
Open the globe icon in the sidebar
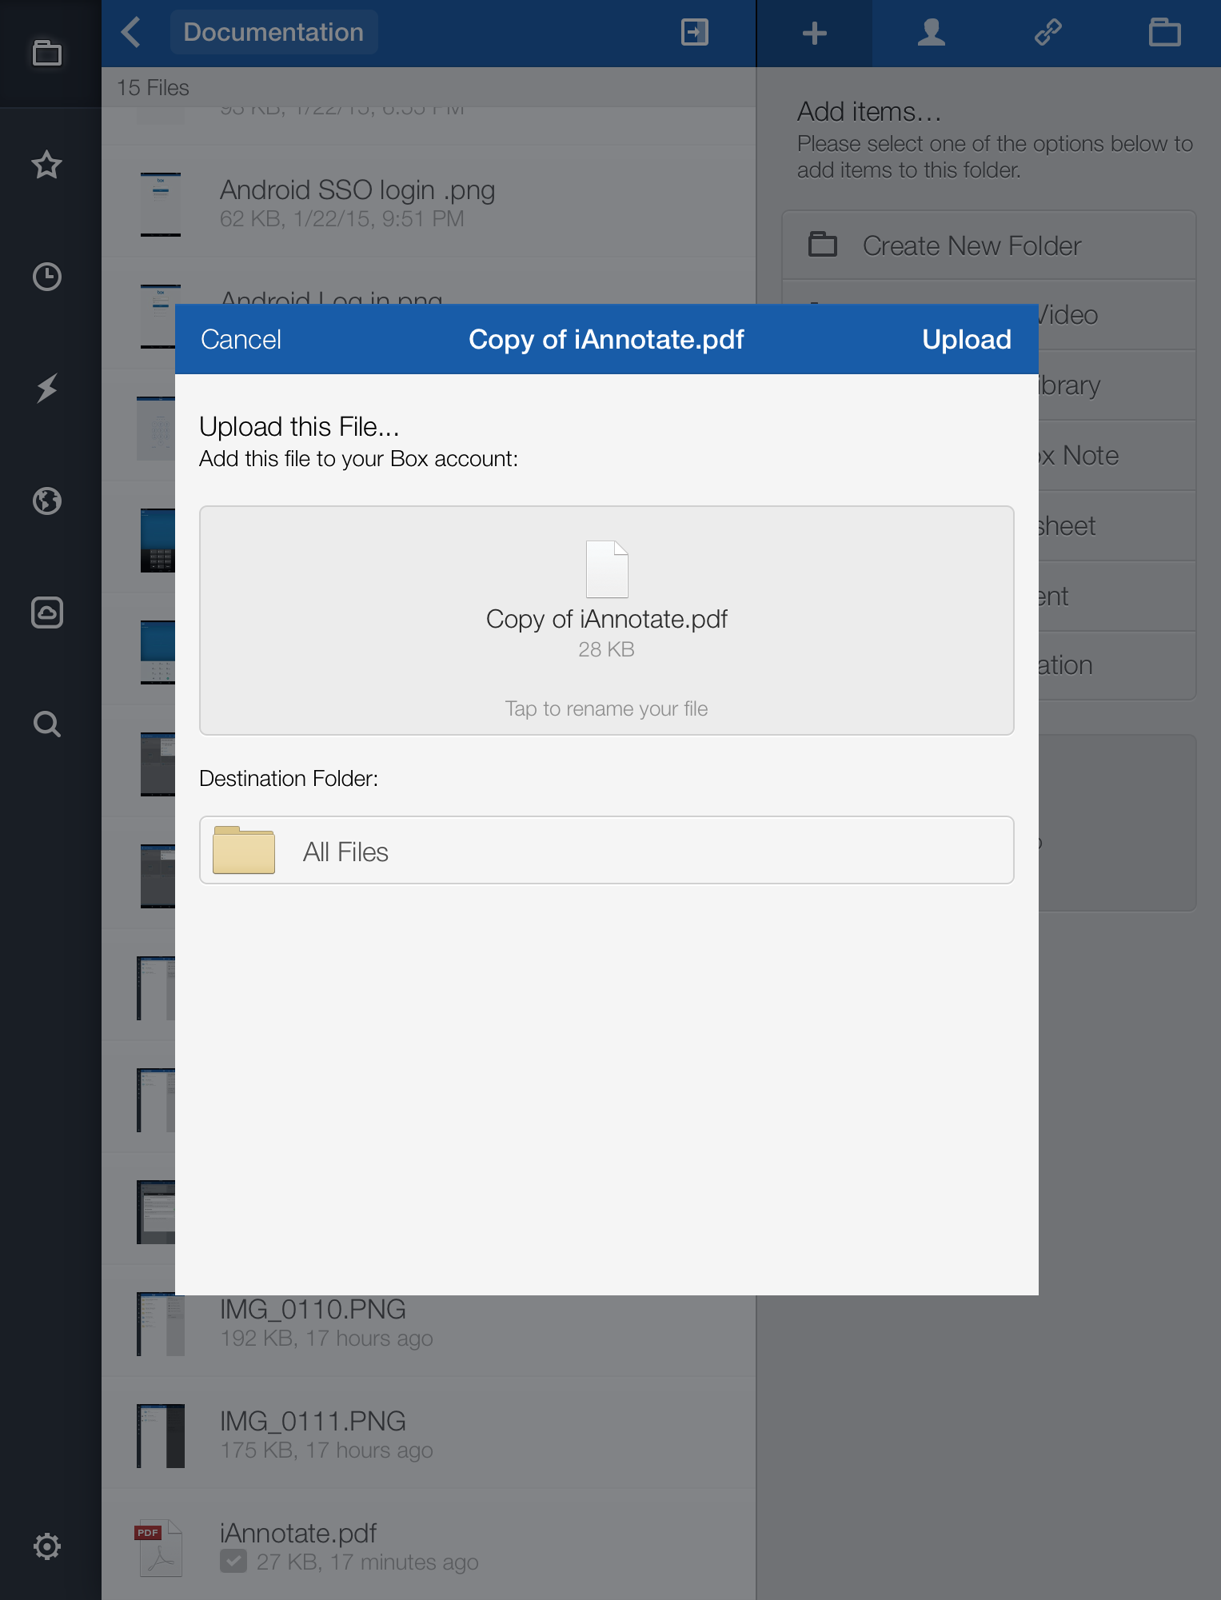[x=47, y=501]
